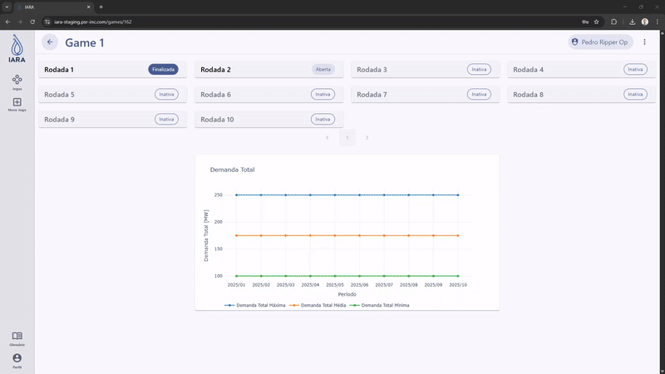
Task: Open the three-dot options menu
Action: (645, 42)
